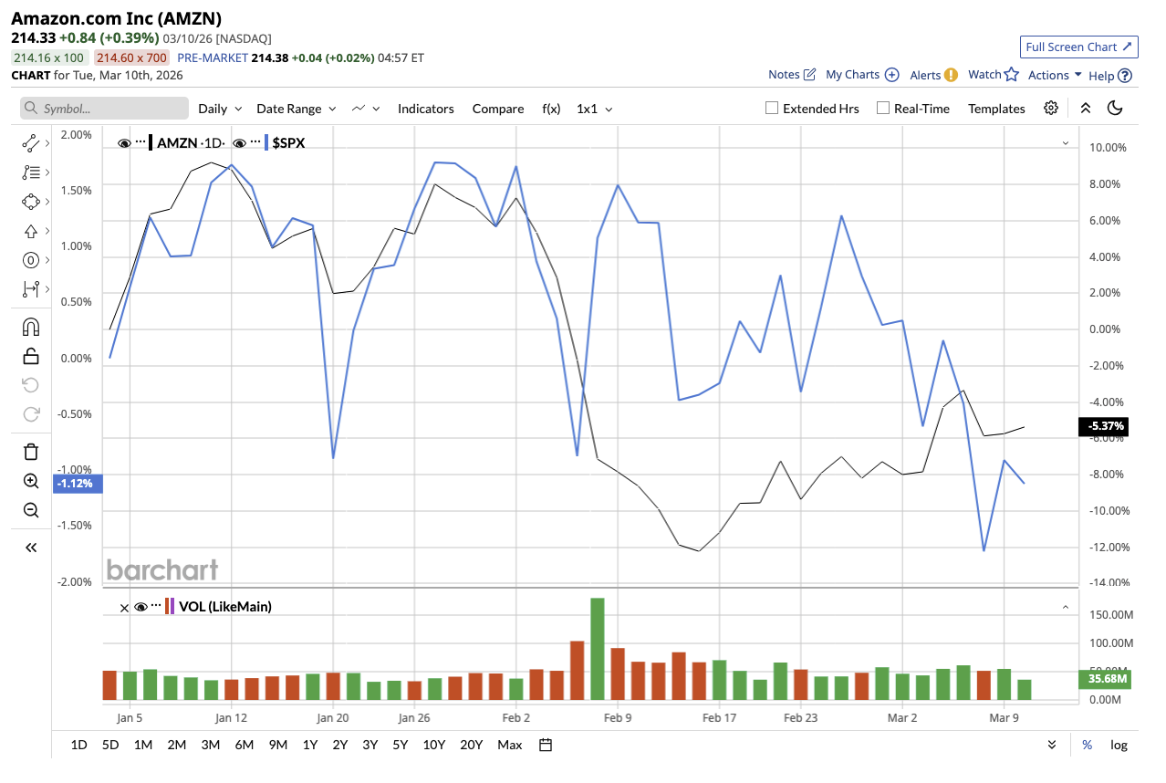The height and width of the screenshot is (783, 1166).
Task: Open AMZN series options three dots
Action: click(141, 143)
